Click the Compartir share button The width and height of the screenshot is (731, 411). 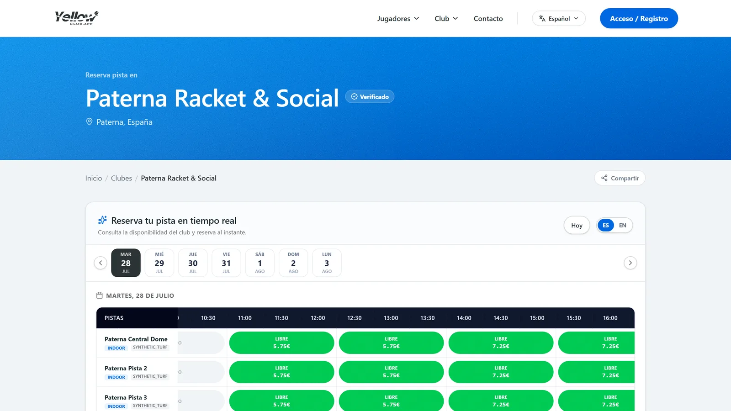[620, 178]
